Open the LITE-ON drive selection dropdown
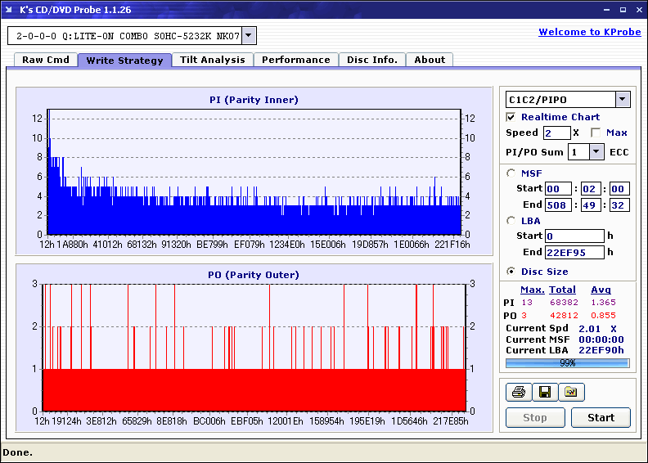This screenshot has height=463, width=648. coord(249,36)
